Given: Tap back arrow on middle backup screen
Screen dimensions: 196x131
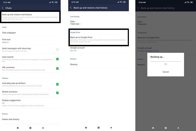Looking at the screenshot, I should click(71, 8).
